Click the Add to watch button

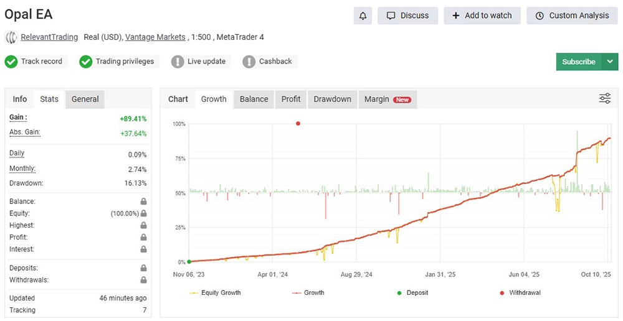(482, 16)
